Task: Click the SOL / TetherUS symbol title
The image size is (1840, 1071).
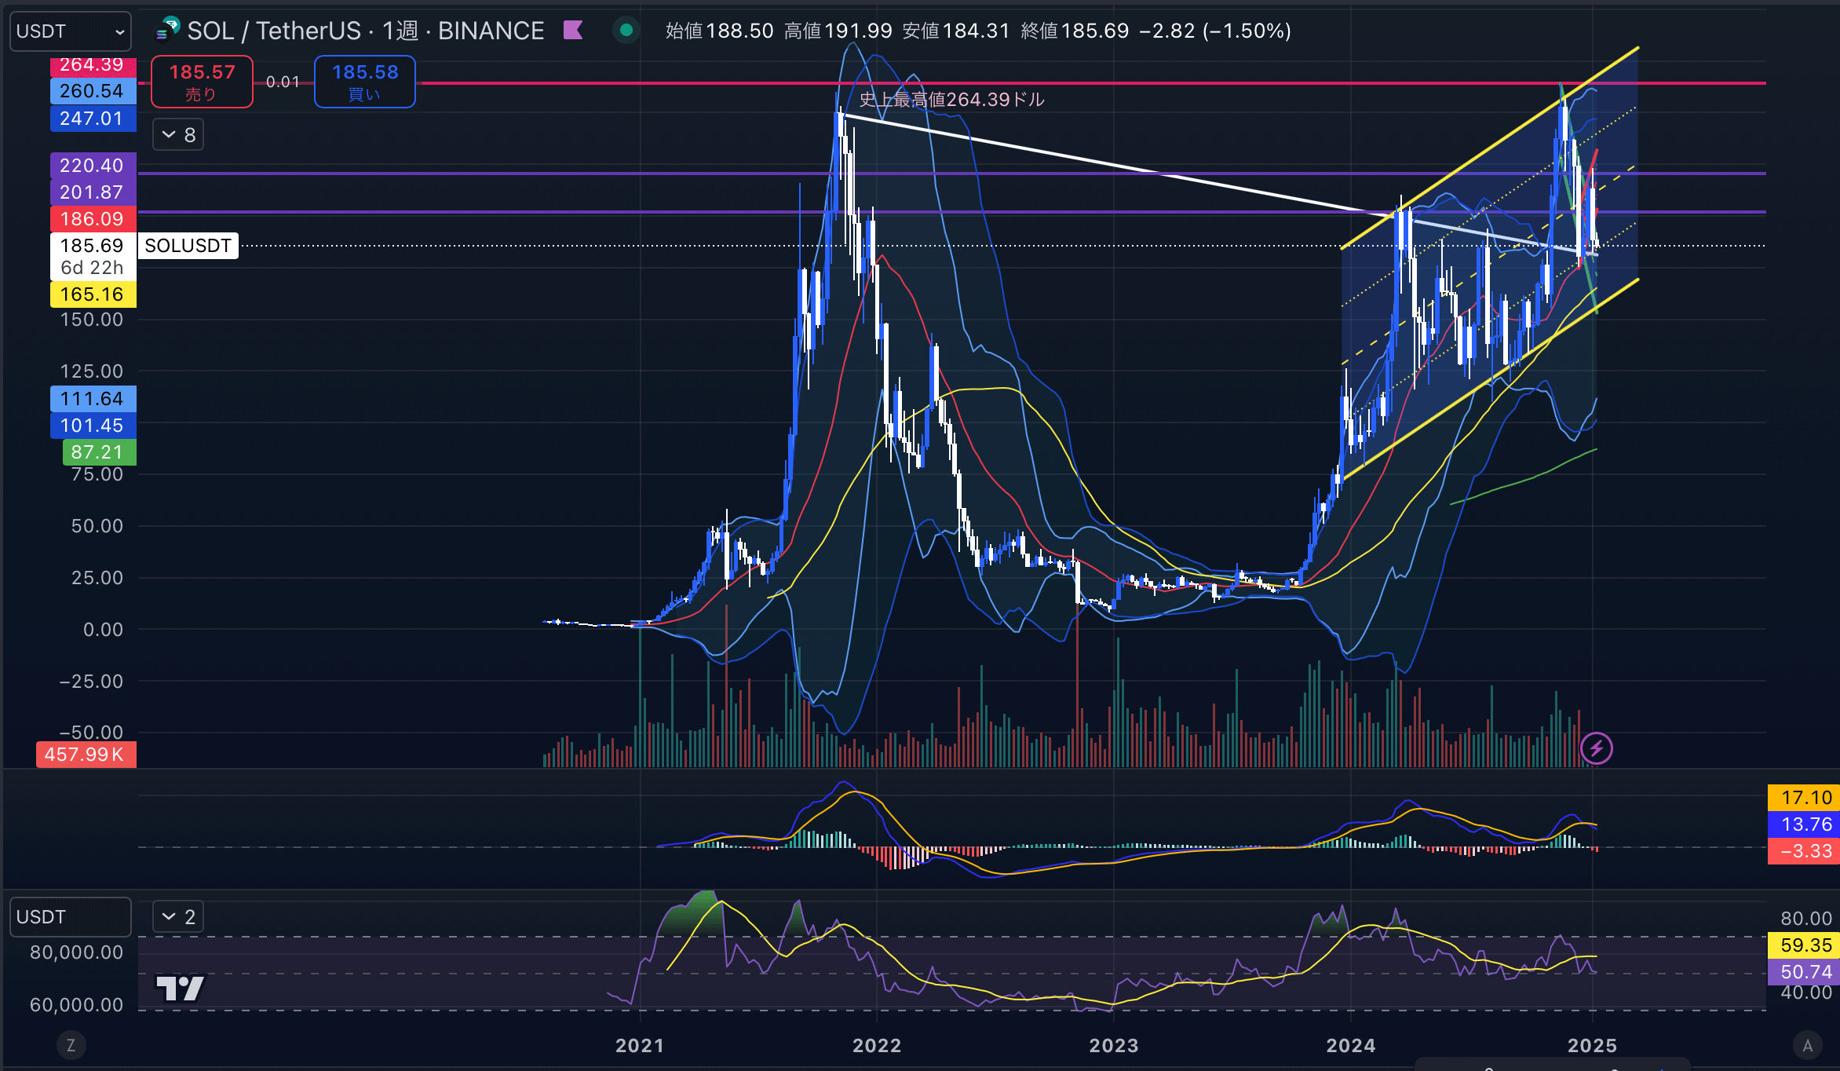Action: click(274, 31)
